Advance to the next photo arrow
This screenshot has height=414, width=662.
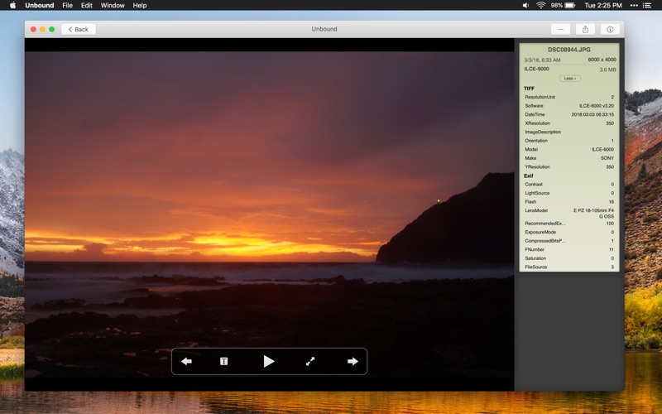(353, 361)
